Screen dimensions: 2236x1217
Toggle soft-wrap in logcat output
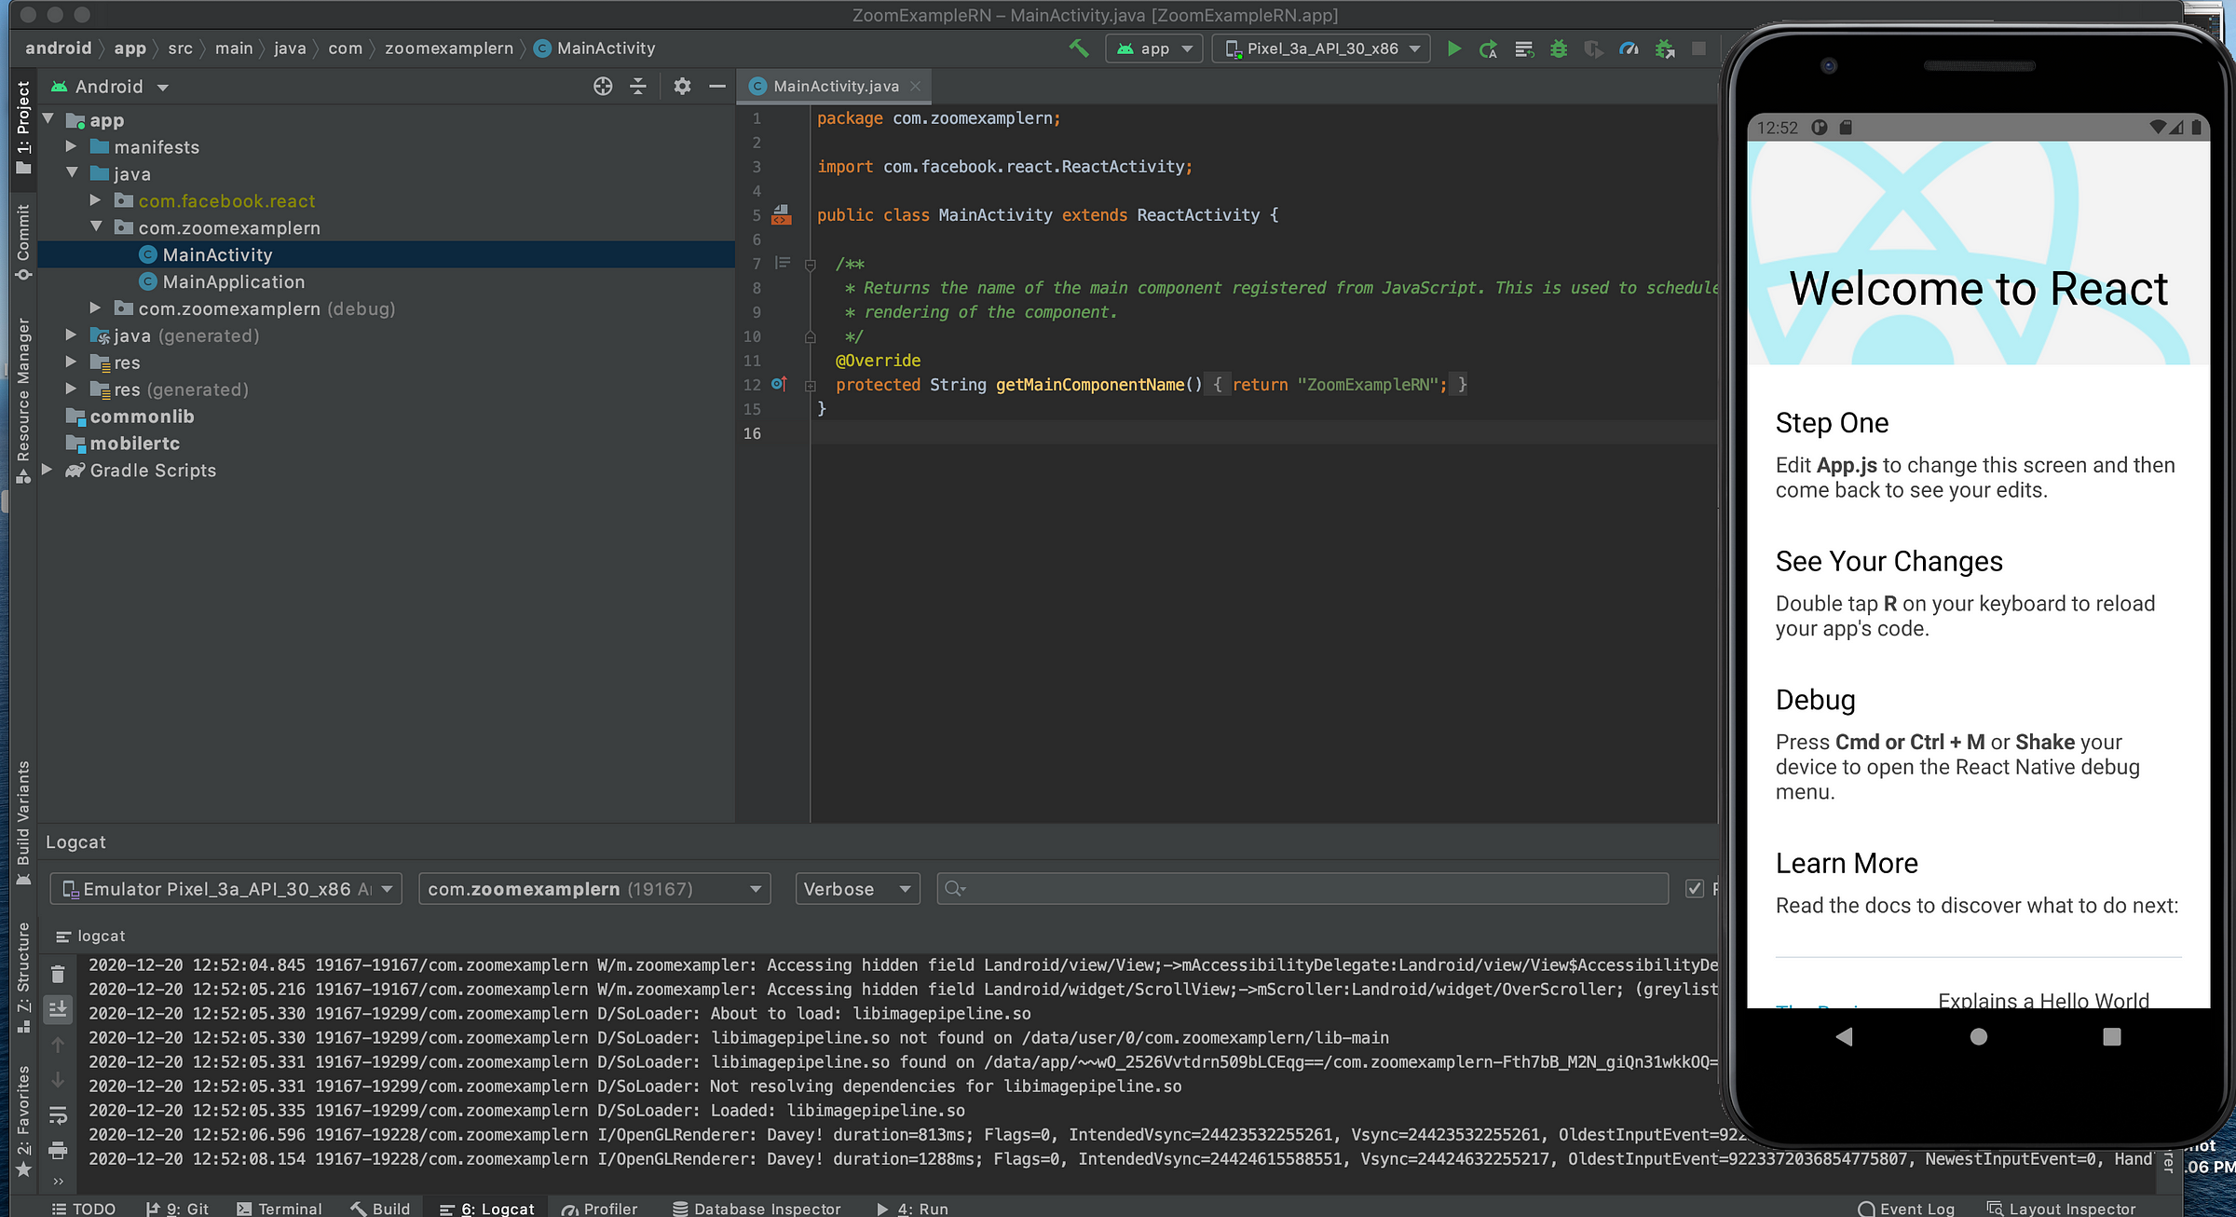click(58, 1114)
